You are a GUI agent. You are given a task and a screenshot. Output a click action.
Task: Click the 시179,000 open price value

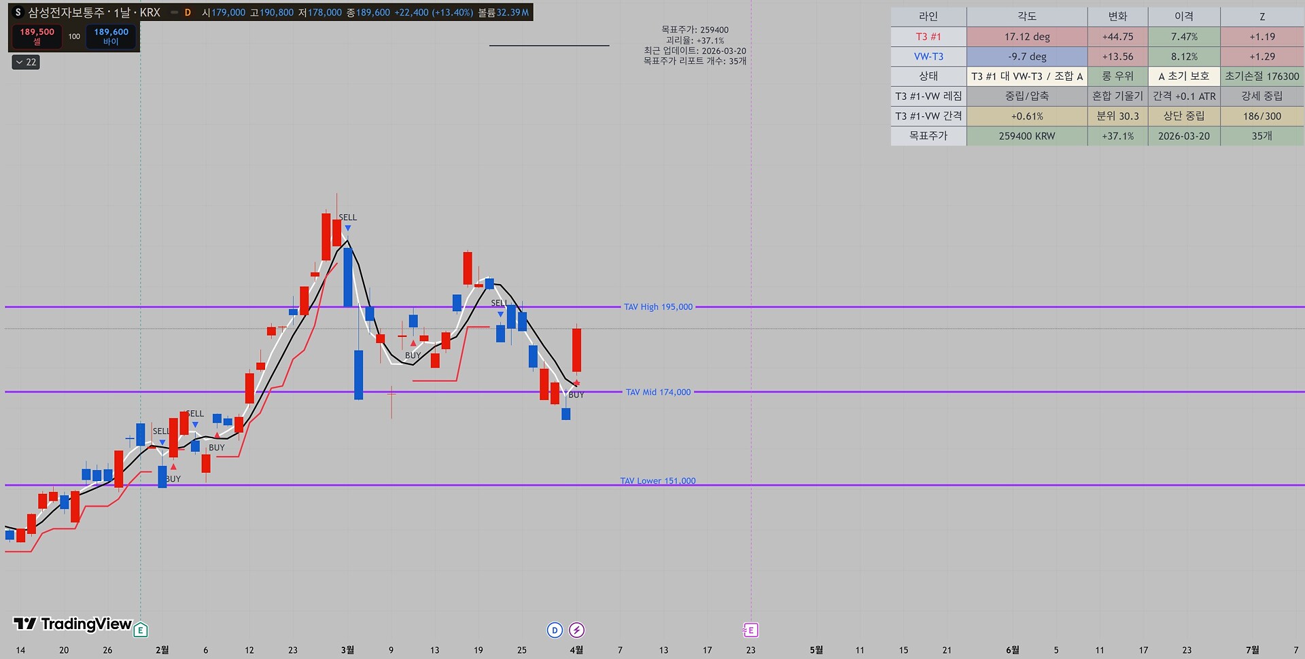224,12
